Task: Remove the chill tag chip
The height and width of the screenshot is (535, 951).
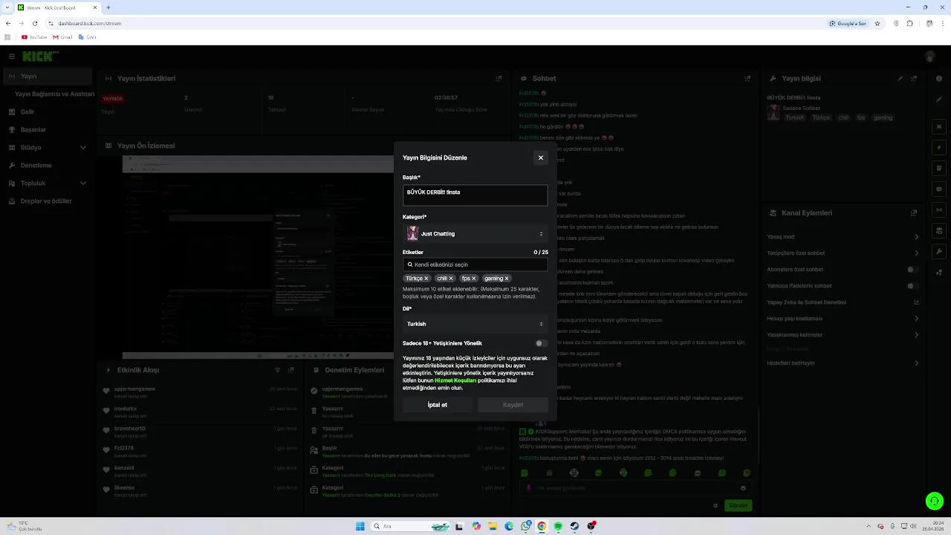Action: [x=451, y=279]
